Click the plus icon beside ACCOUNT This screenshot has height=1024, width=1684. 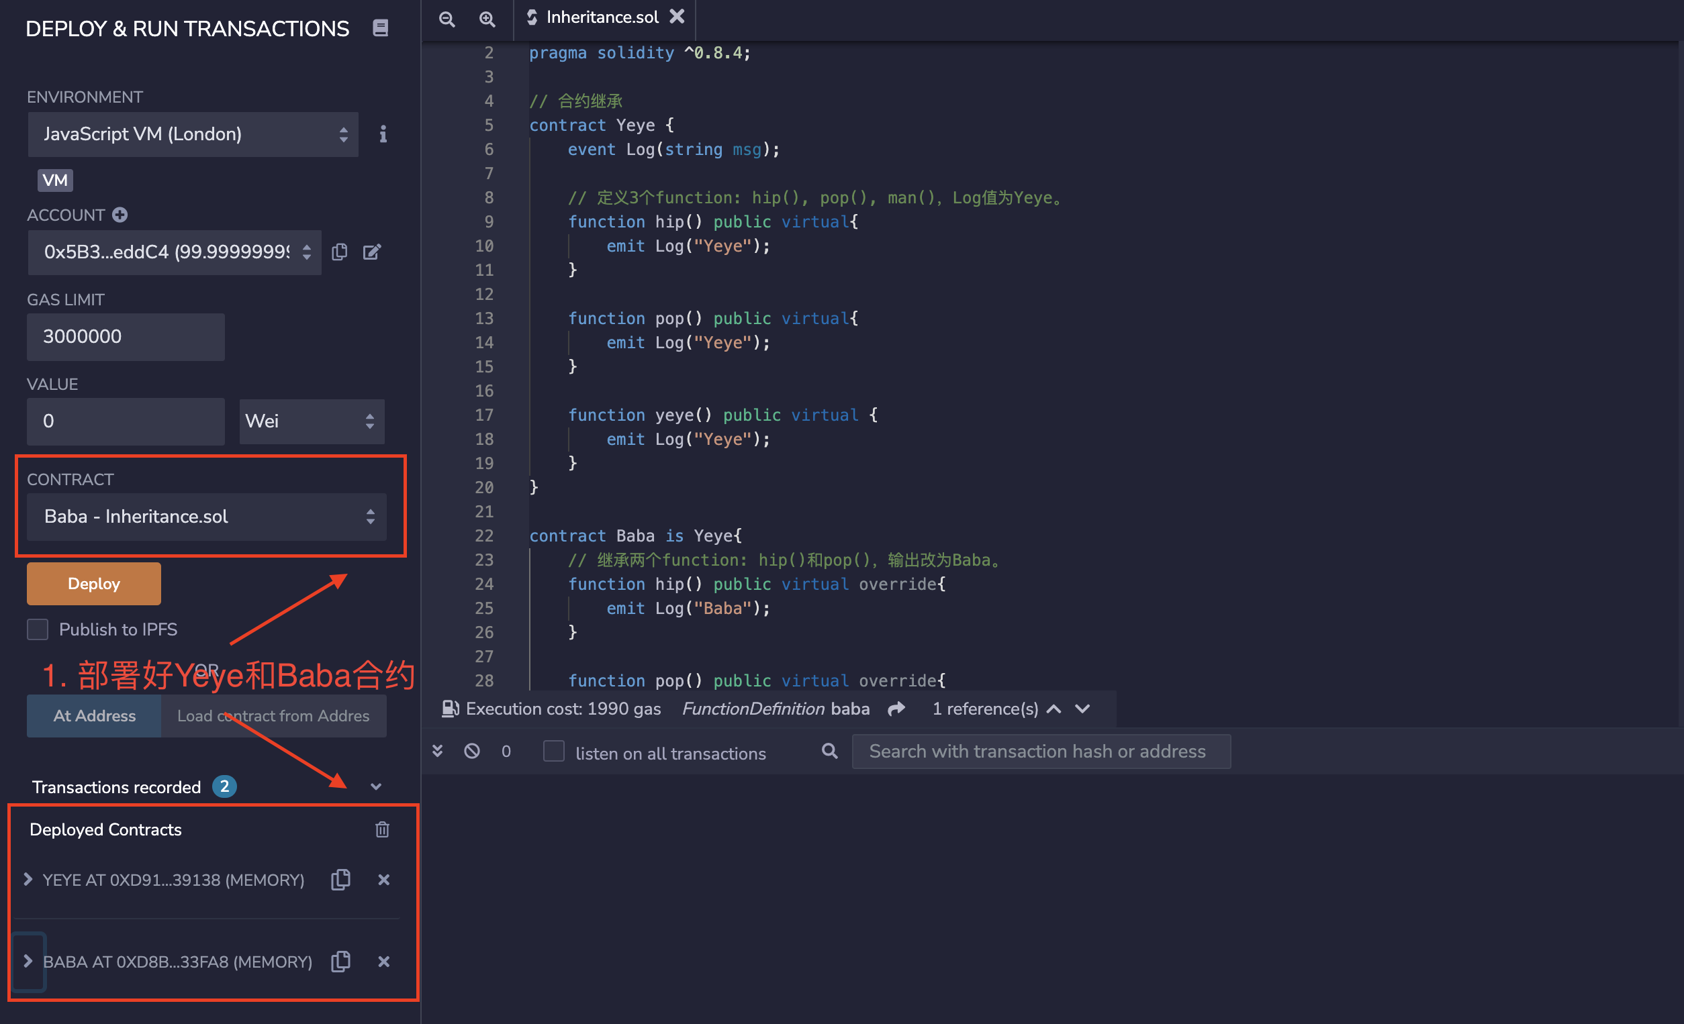120,215
